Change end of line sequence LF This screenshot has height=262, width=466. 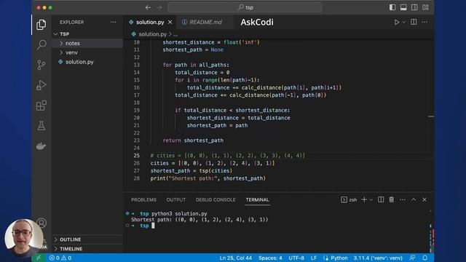[x=314, y=258]
